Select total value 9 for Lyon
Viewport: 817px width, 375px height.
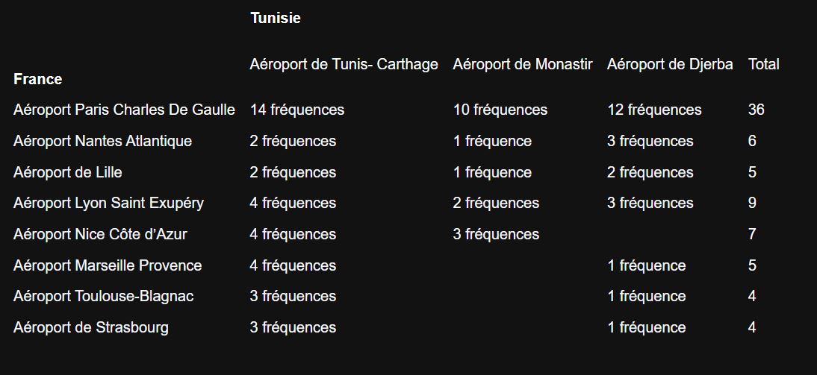click(x=752, y=204)
